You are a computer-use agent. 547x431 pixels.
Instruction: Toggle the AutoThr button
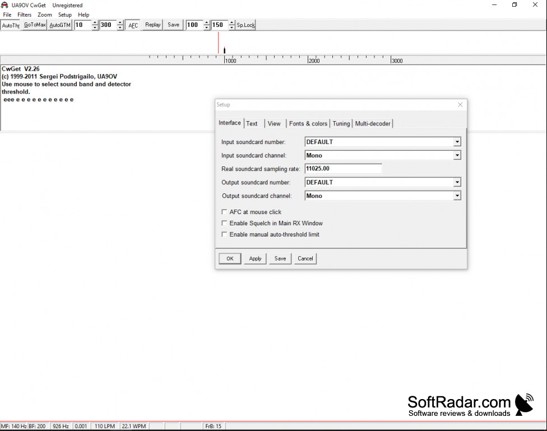coord(11,25)
